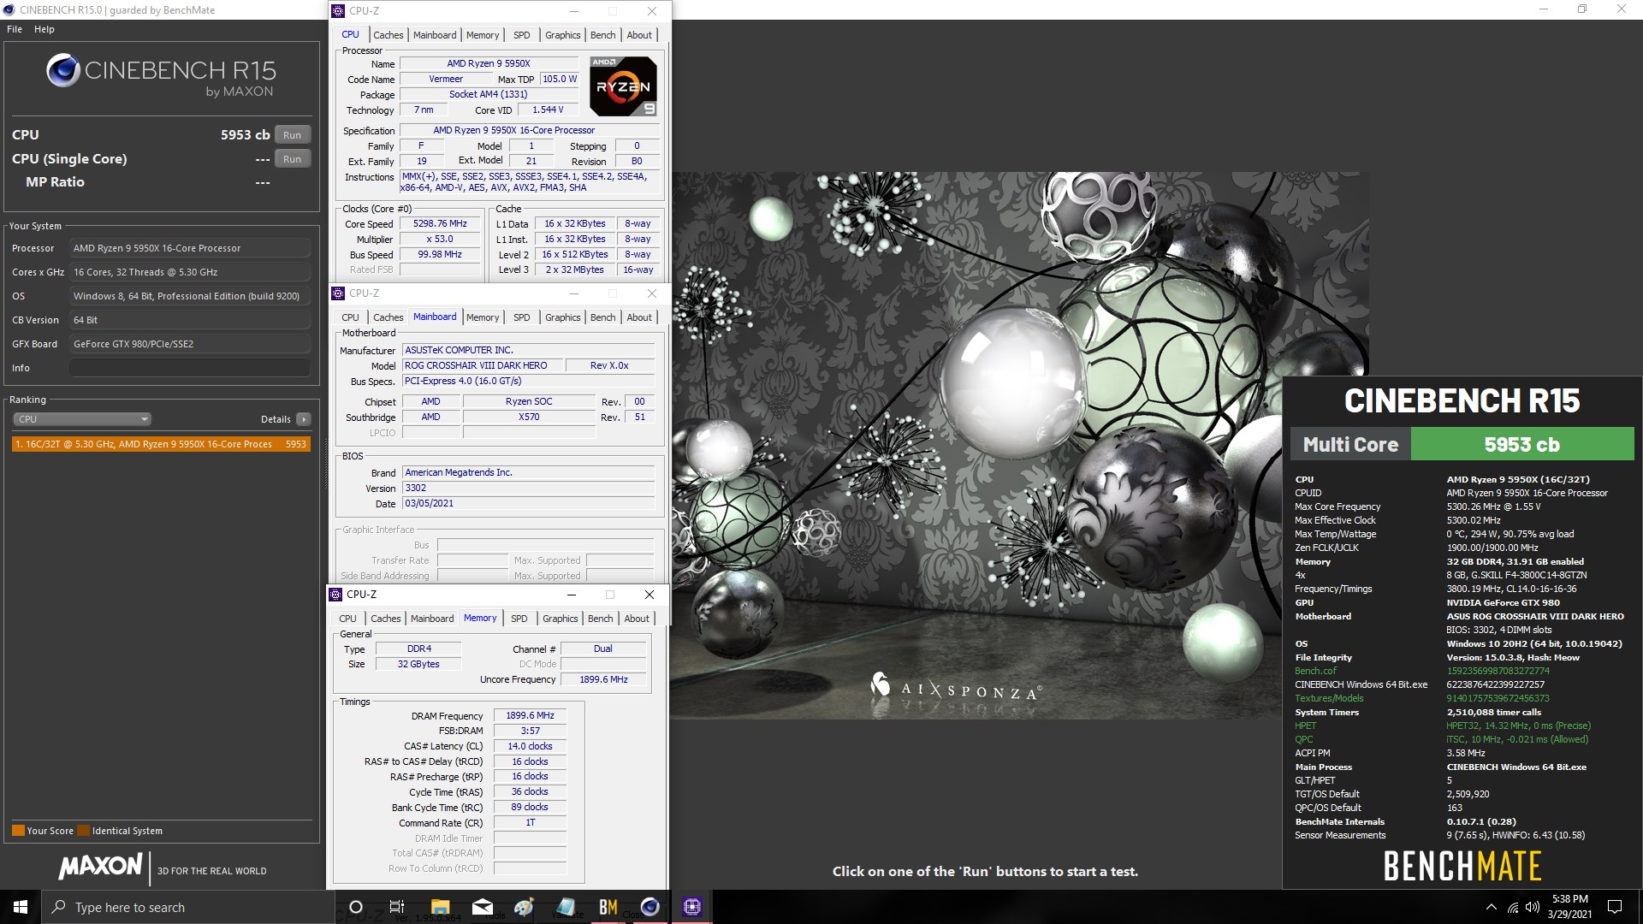Click the CAS# Latency 14.0 clocks value
This screenshot has width=1643, height=924.
tap(530, 747)
